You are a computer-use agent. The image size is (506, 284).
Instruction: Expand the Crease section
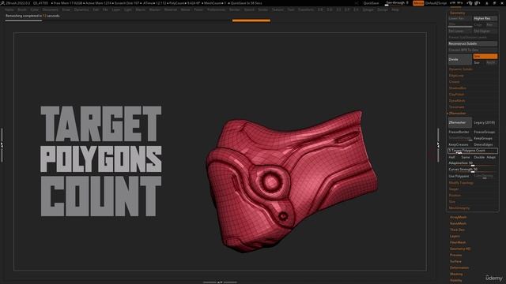click(x=455, y=82)
